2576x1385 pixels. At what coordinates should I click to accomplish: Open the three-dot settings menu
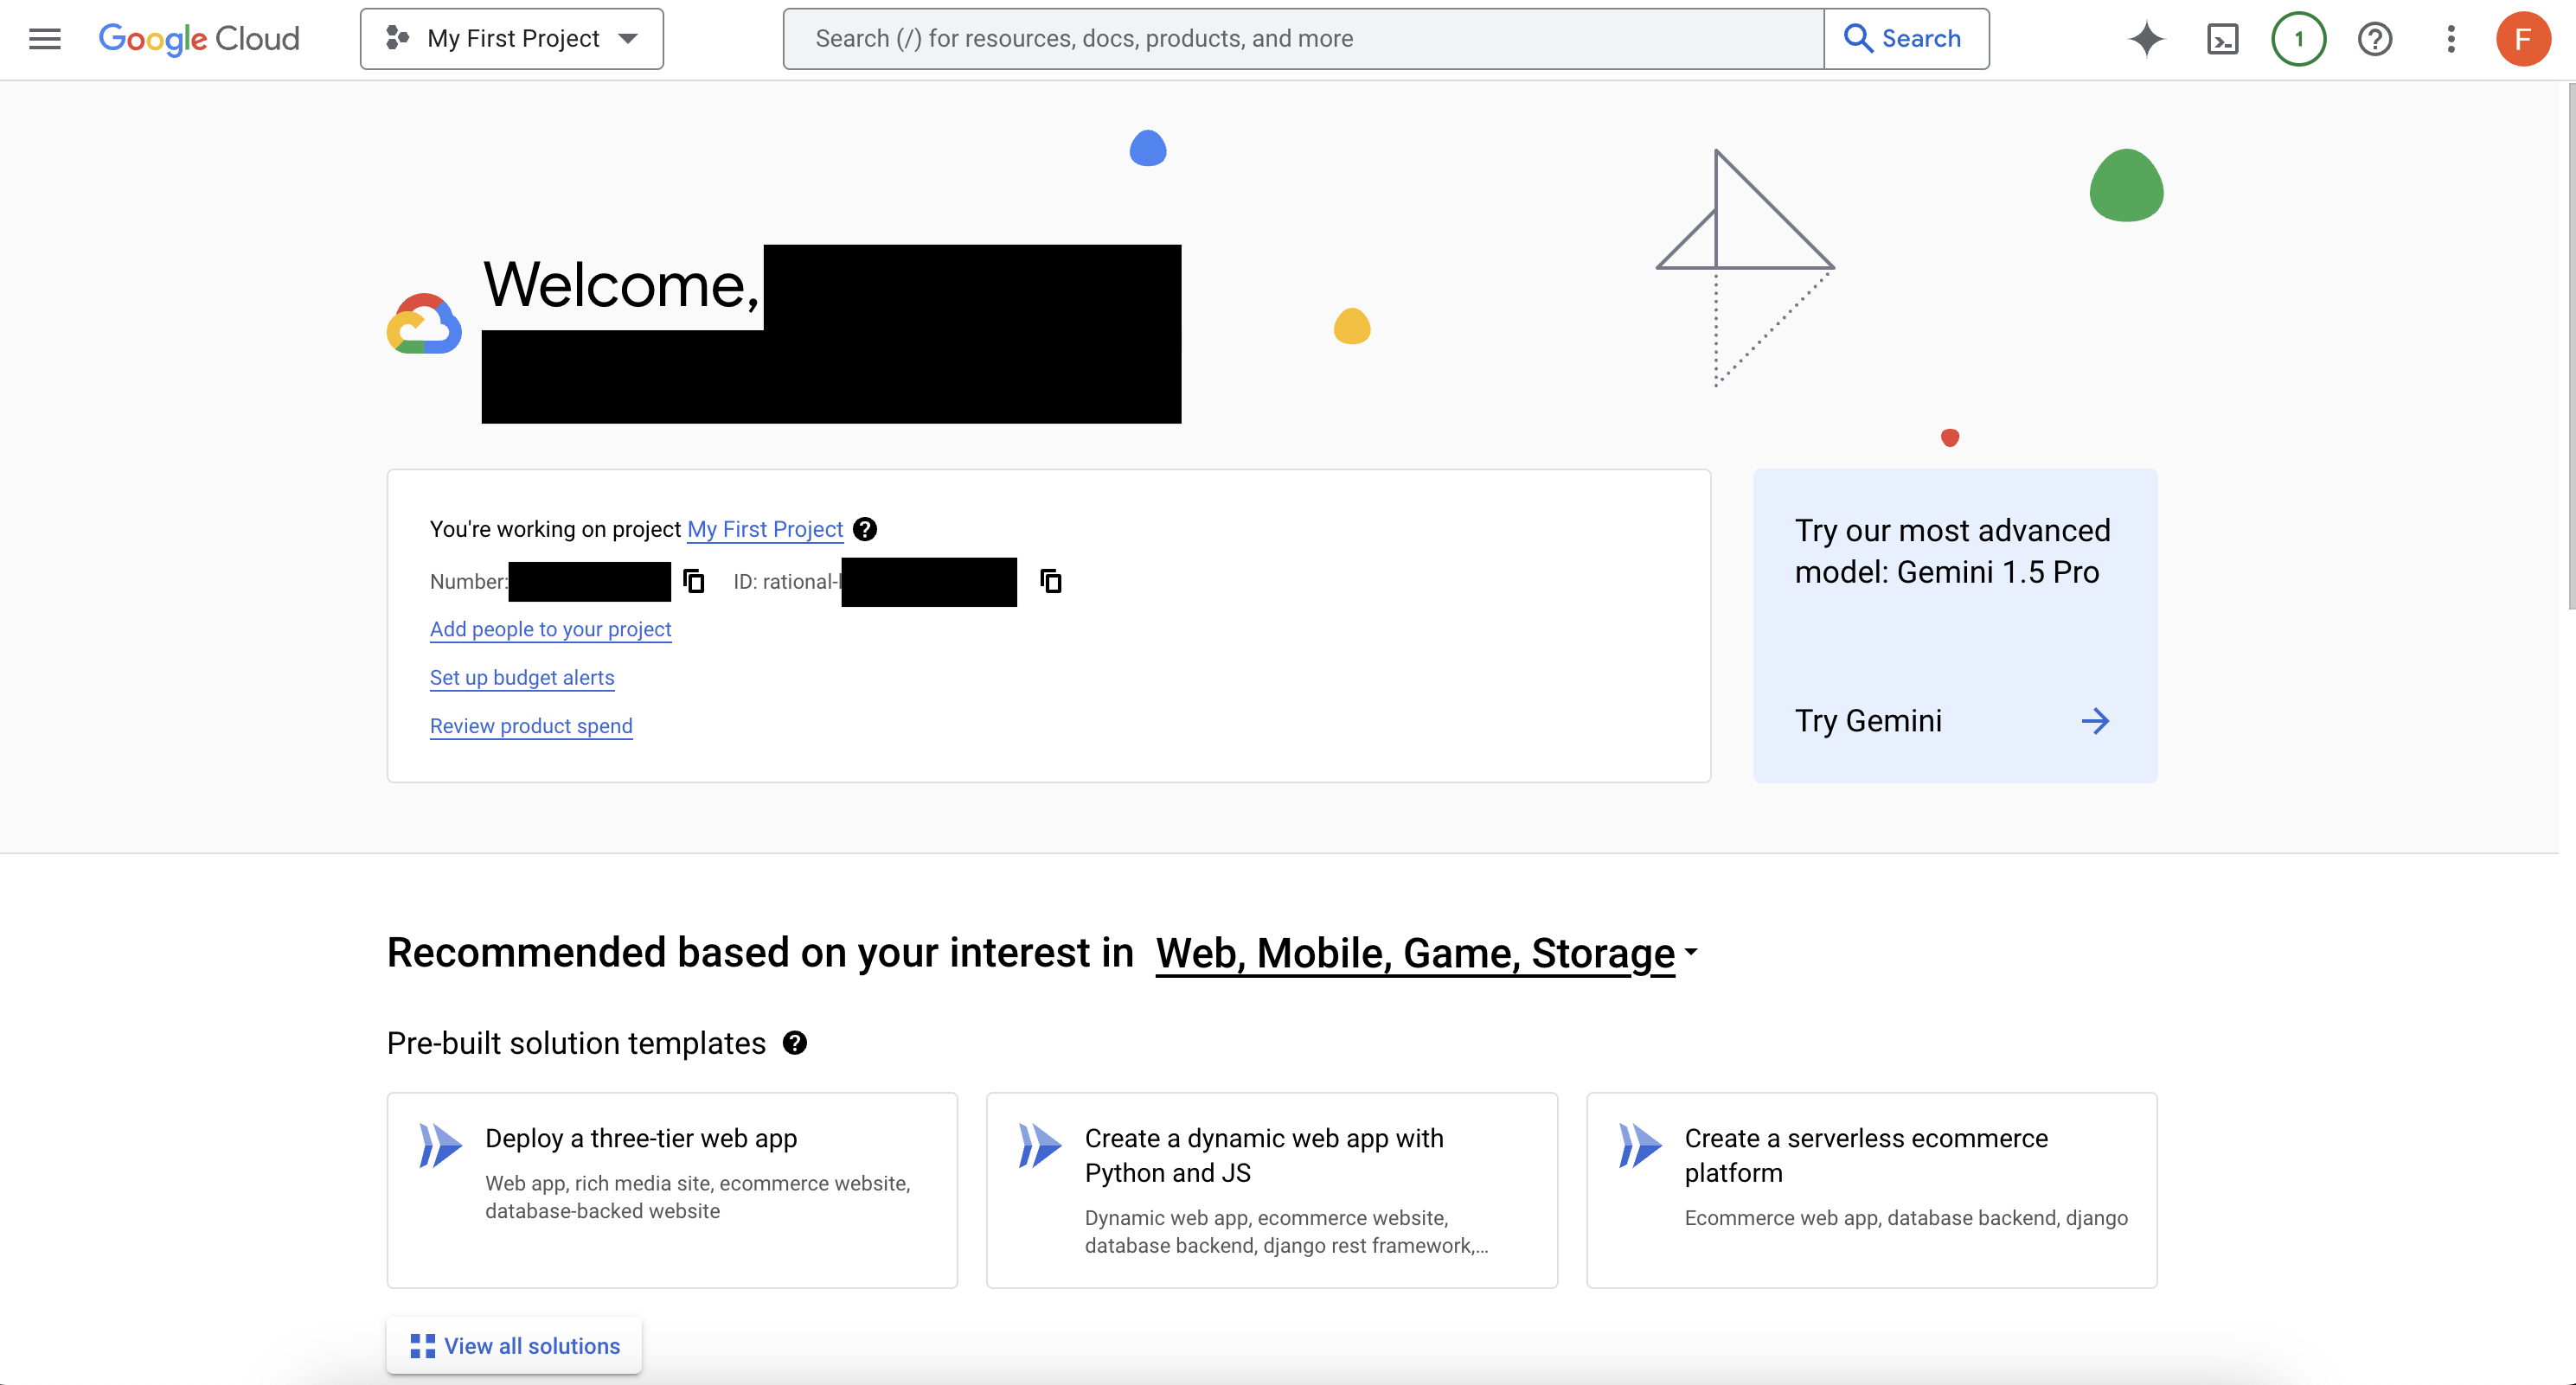(2451, 39)
